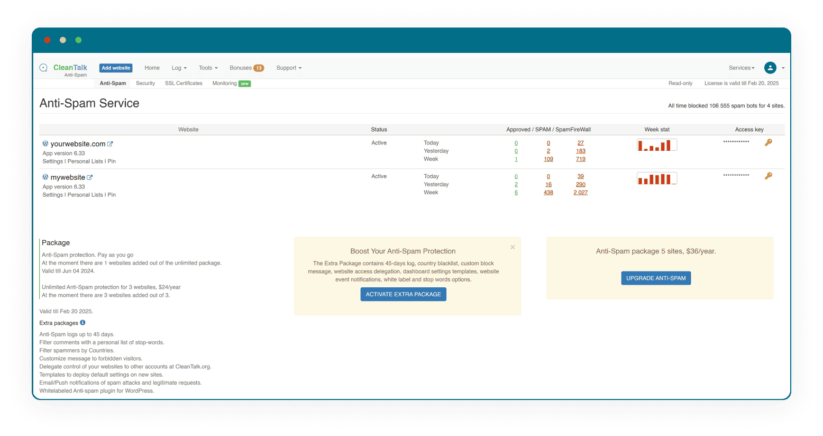Viewport: 823px width, 436px height.
Task: Click the macOS green window dot
Action: pyautogui.click(x=78, y=40)
